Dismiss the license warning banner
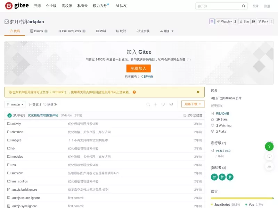This screenshot has height=208, width=278. (x=198, y=92)
